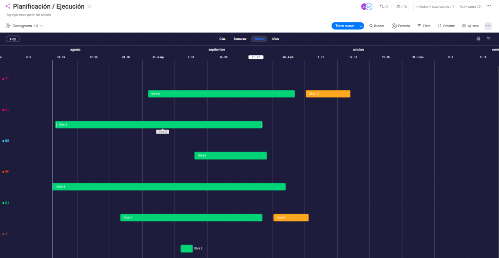Image resolution: width=499 pixels, height=258 pixels.
Task: Star the Planificación / Ejecución board
Action: 90,6
